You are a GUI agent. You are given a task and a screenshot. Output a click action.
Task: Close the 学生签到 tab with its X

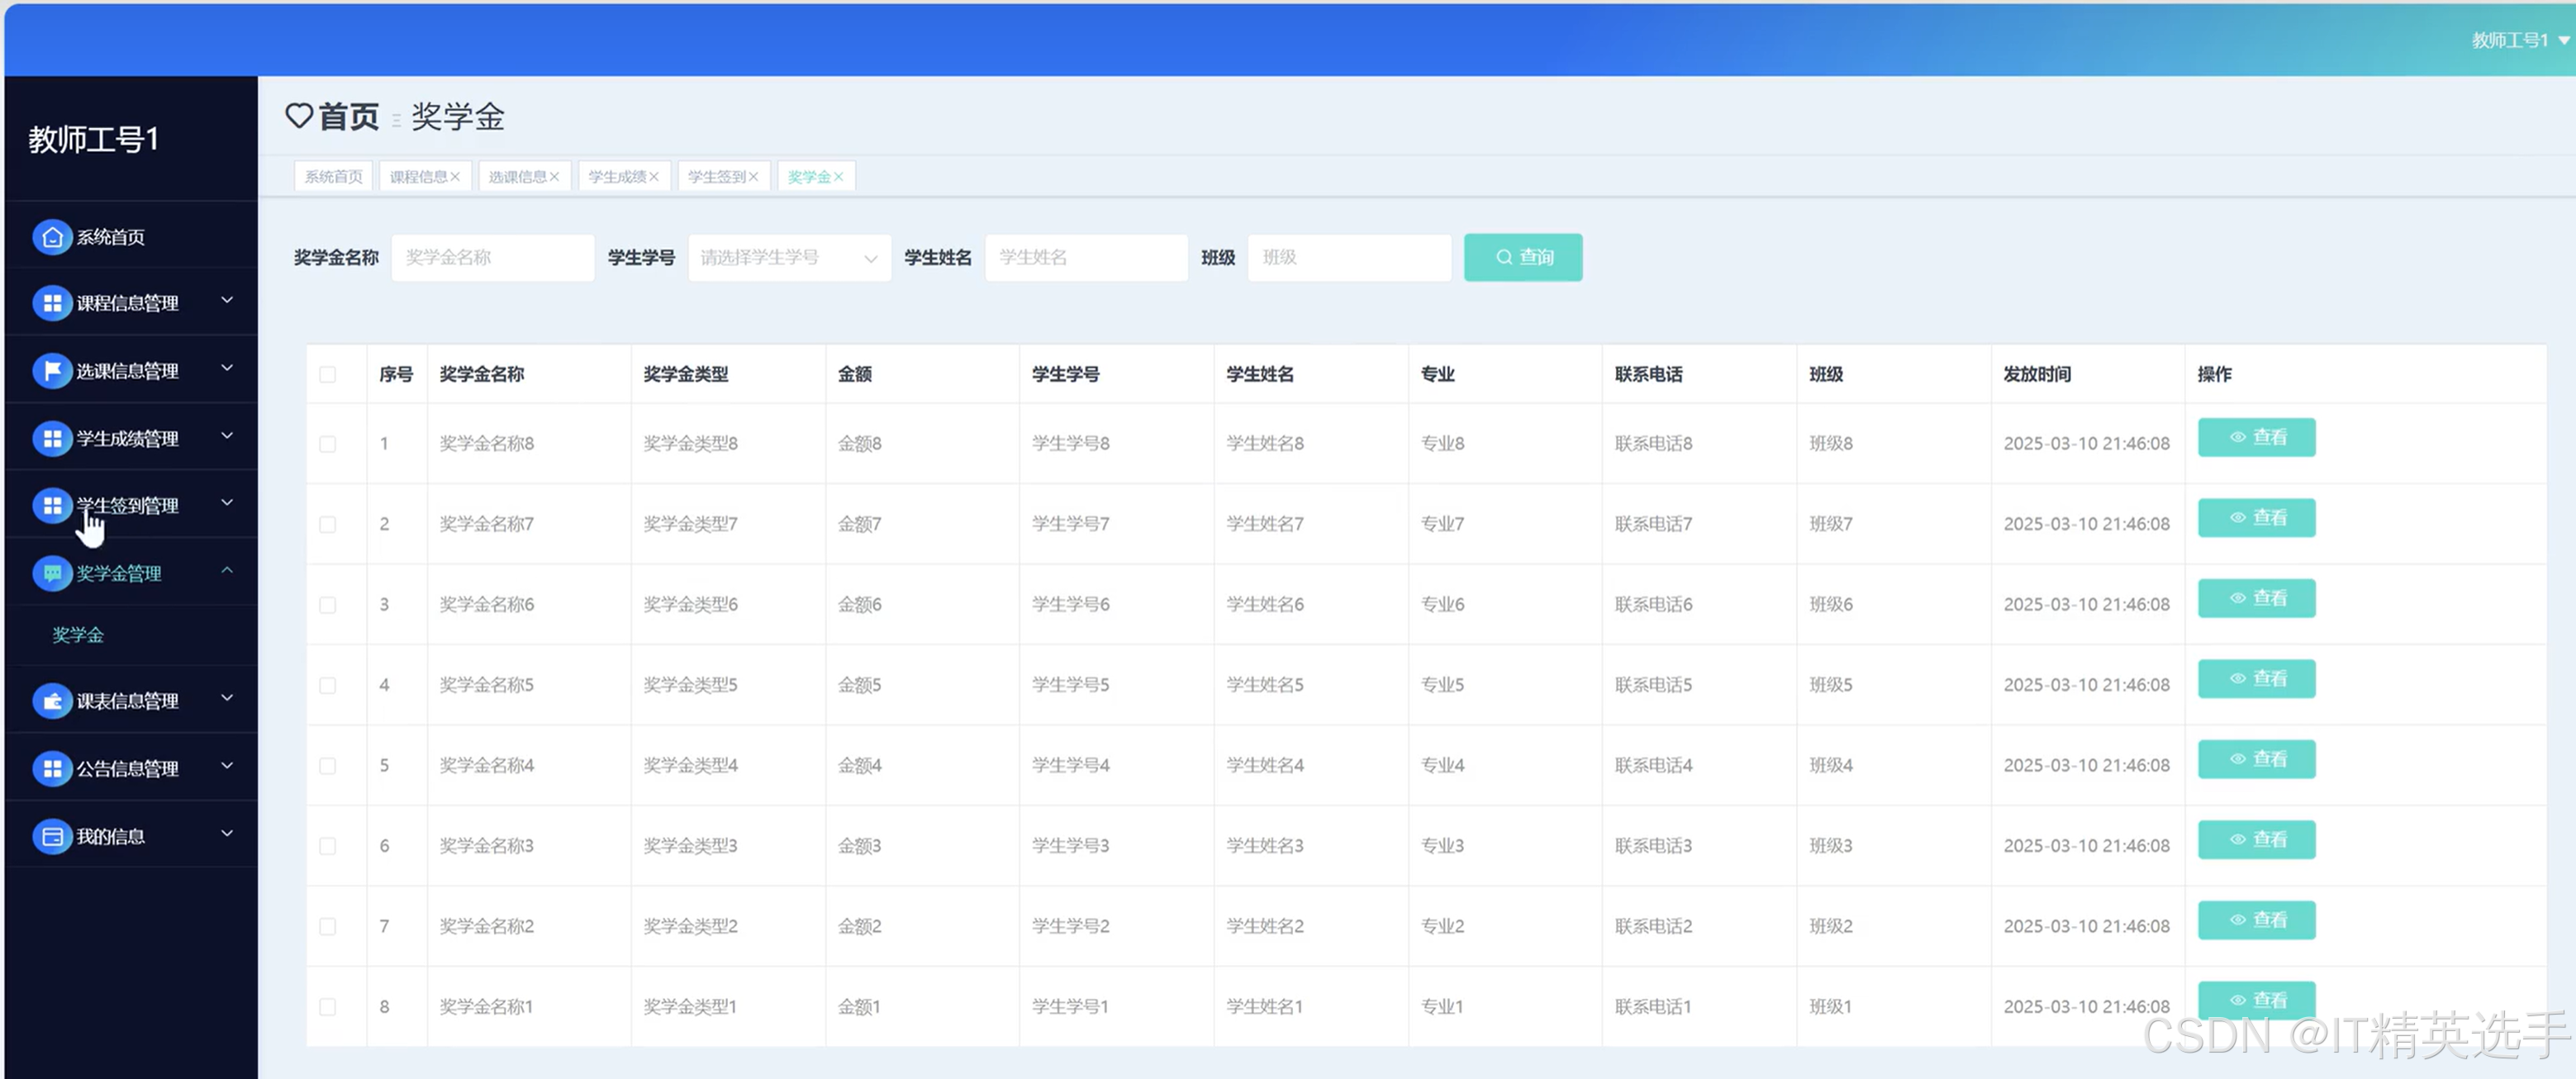pyautogui.click(x=754, y=177)
